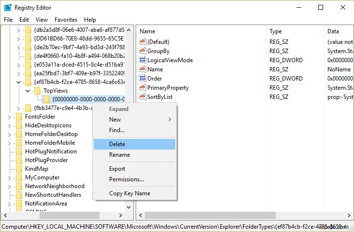Click the (Default) string value icon

click(x=142, y=41)
